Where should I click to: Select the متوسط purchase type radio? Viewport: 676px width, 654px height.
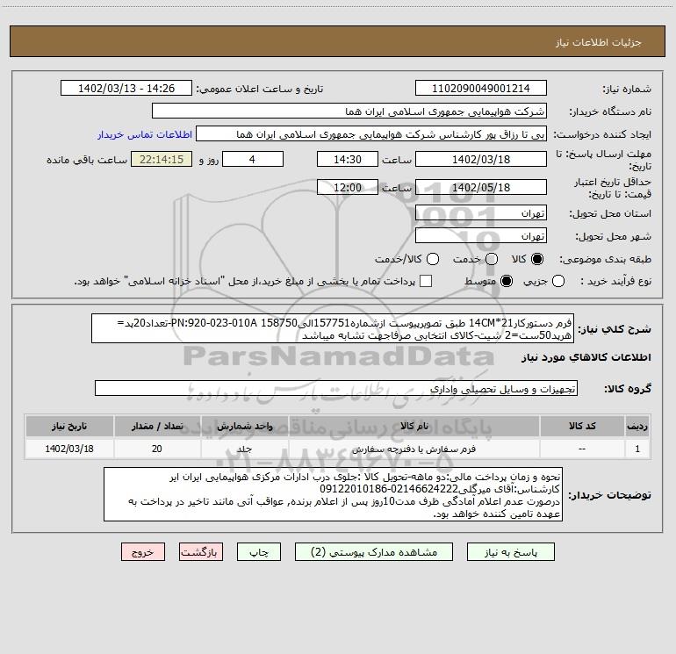tap(507, 281)
